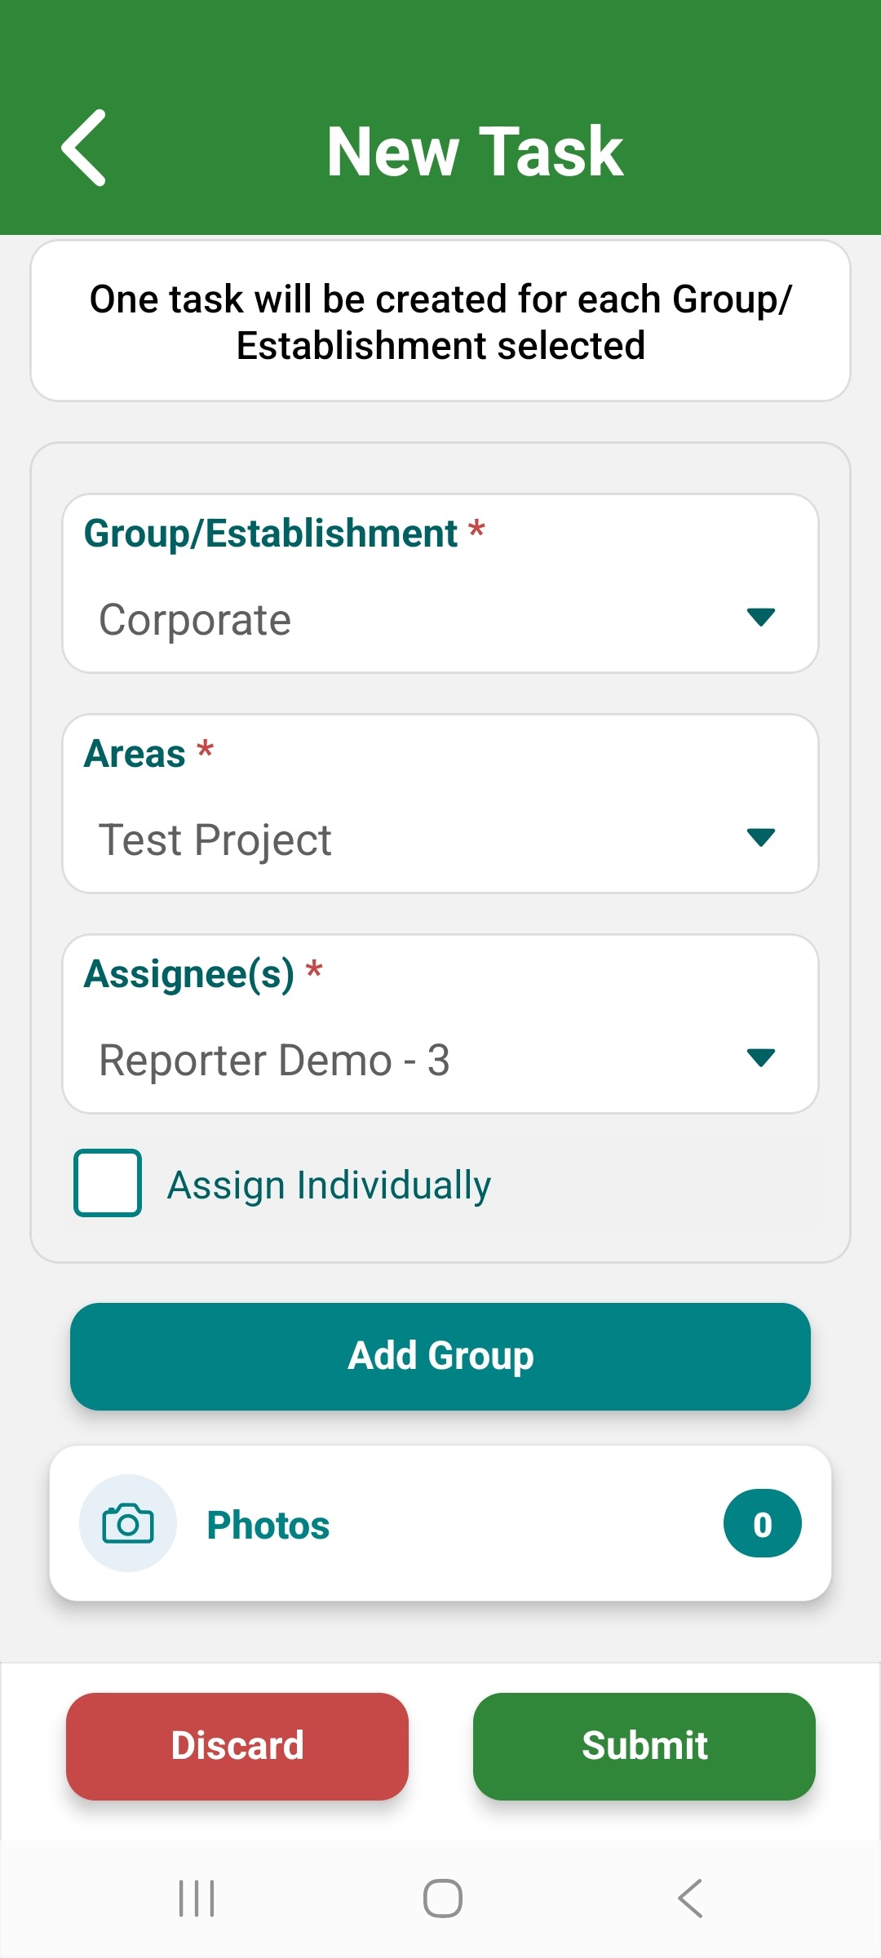This screenshot has height=1958, width=881.
Task: Tap the photo count badge showing 0
Action: pyautogui.click(x=763, y=1523)
